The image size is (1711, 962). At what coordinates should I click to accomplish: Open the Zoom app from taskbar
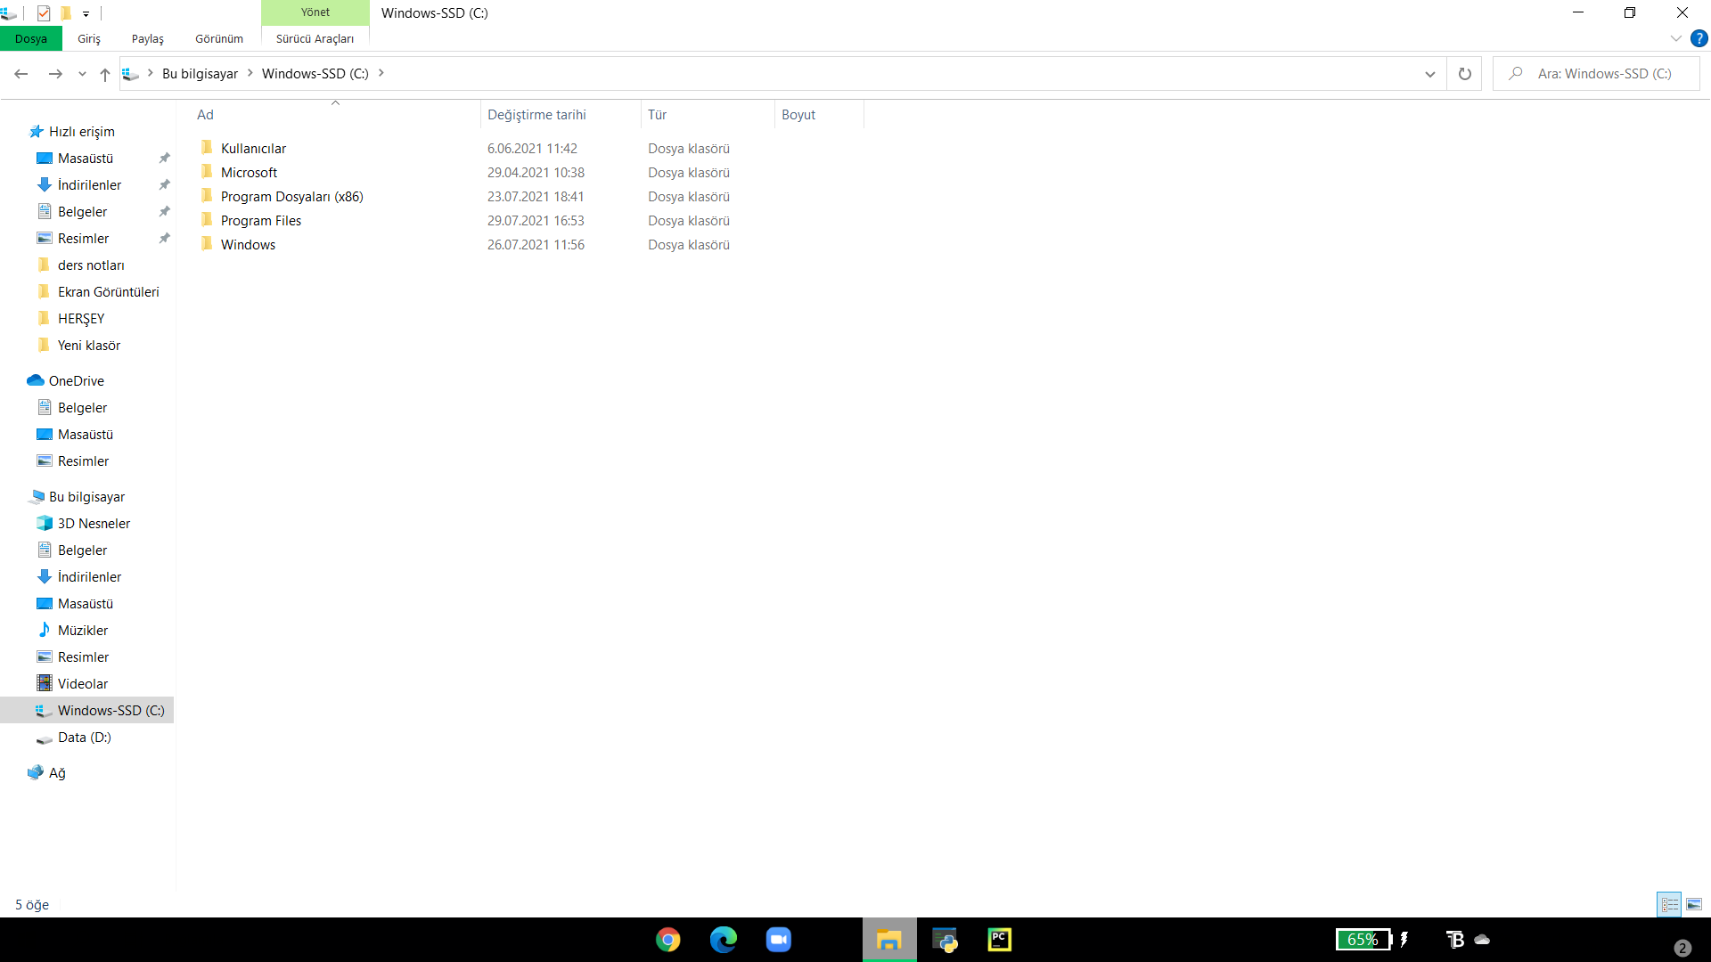tap(778, 940)
